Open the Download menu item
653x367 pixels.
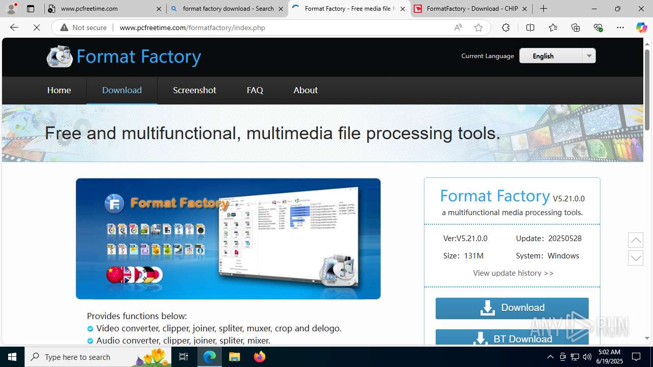pos(122,90)
